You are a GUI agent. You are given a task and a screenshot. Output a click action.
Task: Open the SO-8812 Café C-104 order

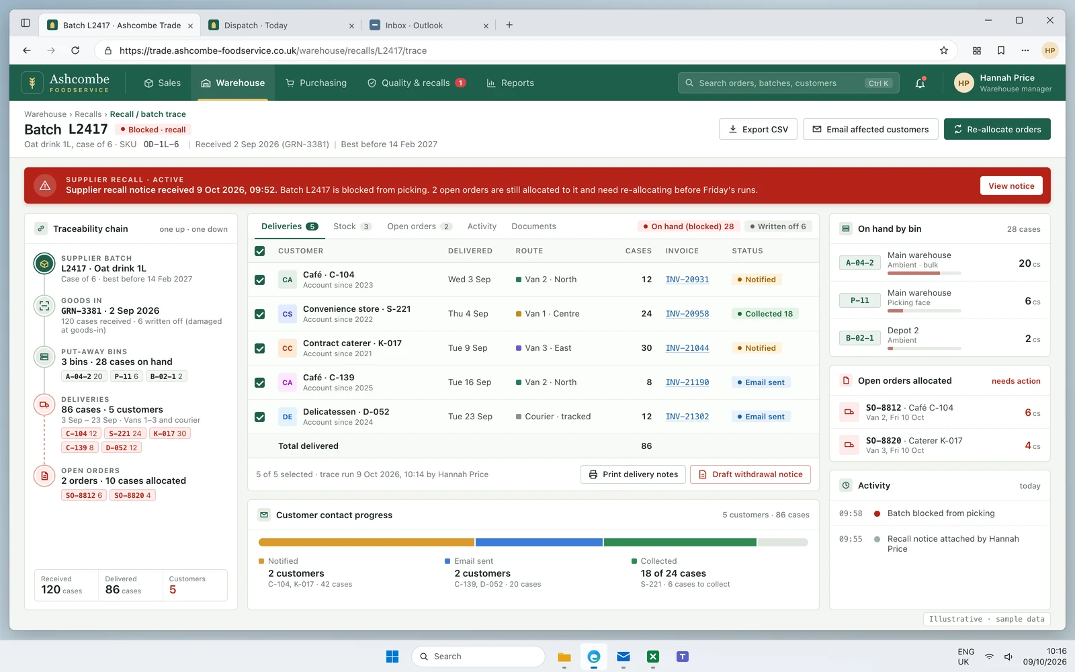pos(940,413)
